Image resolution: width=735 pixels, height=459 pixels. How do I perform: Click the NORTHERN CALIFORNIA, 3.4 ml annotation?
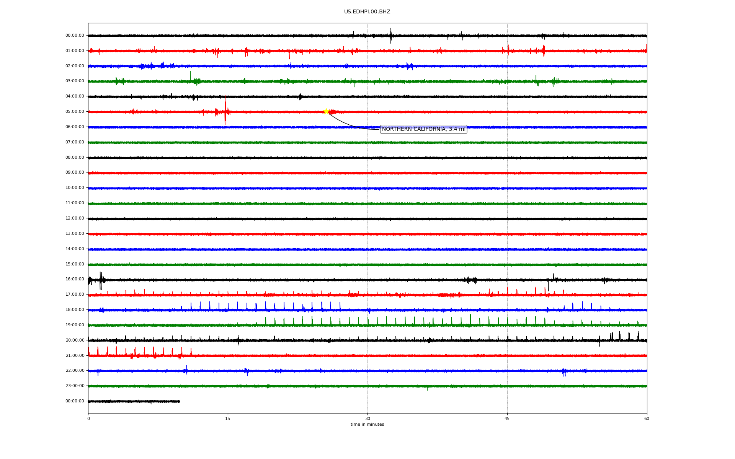[423, 129]
